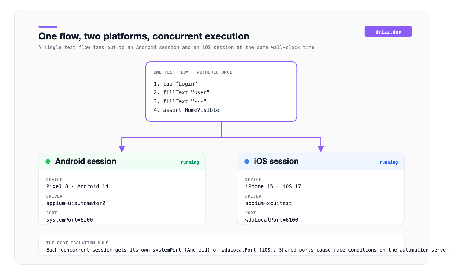Click PORT label in Android session card
This screenshot has width=460, height=274.
point(52,213)
